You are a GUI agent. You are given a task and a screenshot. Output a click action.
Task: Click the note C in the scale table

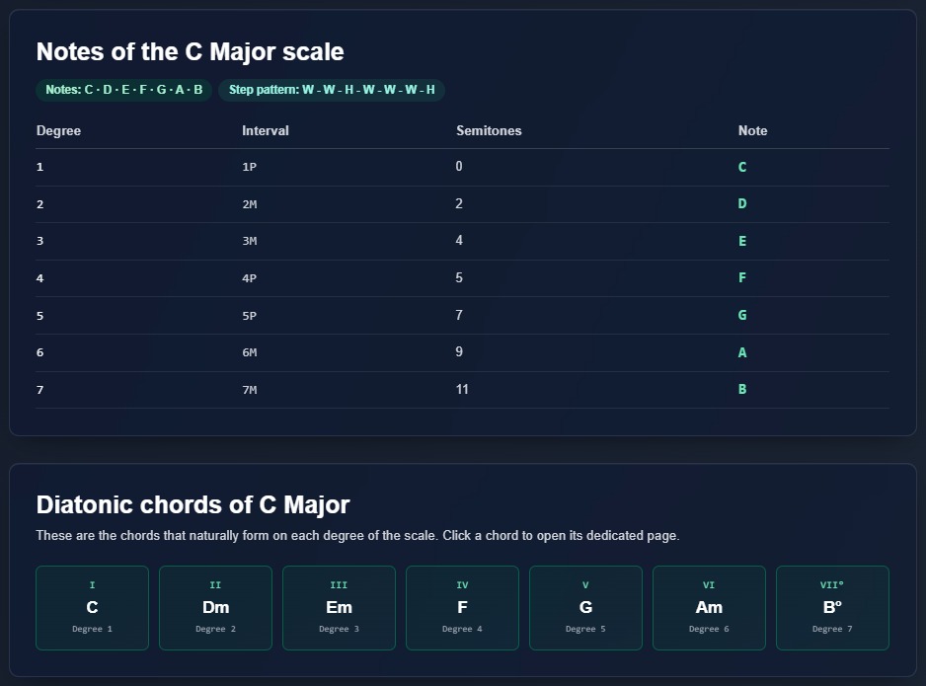click(741, 167)
